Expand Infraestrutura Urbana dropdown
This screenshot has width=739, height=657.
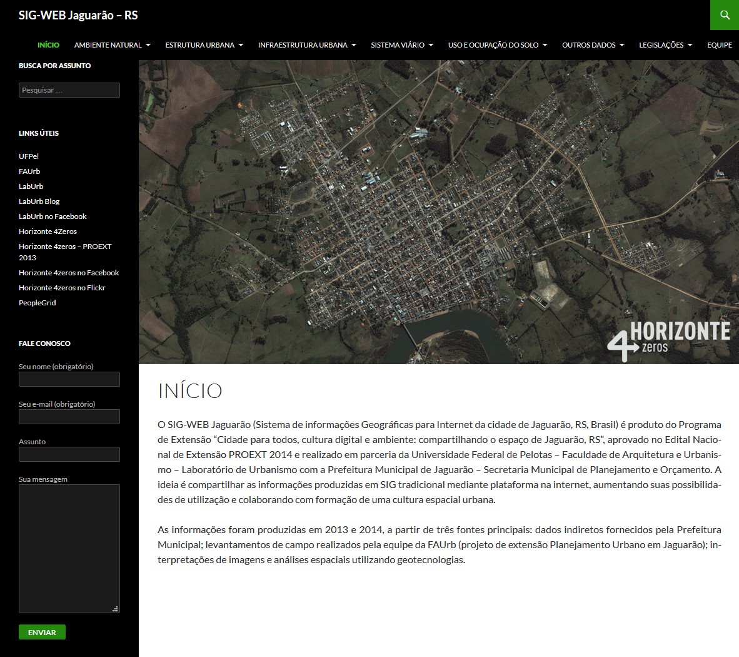pyautogui.click(x=306, y=45)
